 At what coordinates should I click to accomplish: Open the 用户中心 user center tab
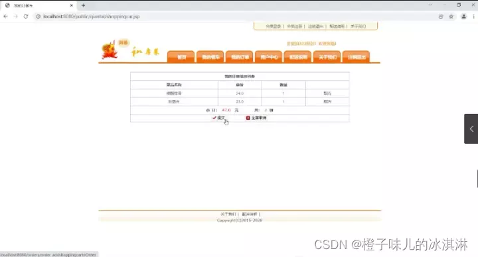point(269,57)
